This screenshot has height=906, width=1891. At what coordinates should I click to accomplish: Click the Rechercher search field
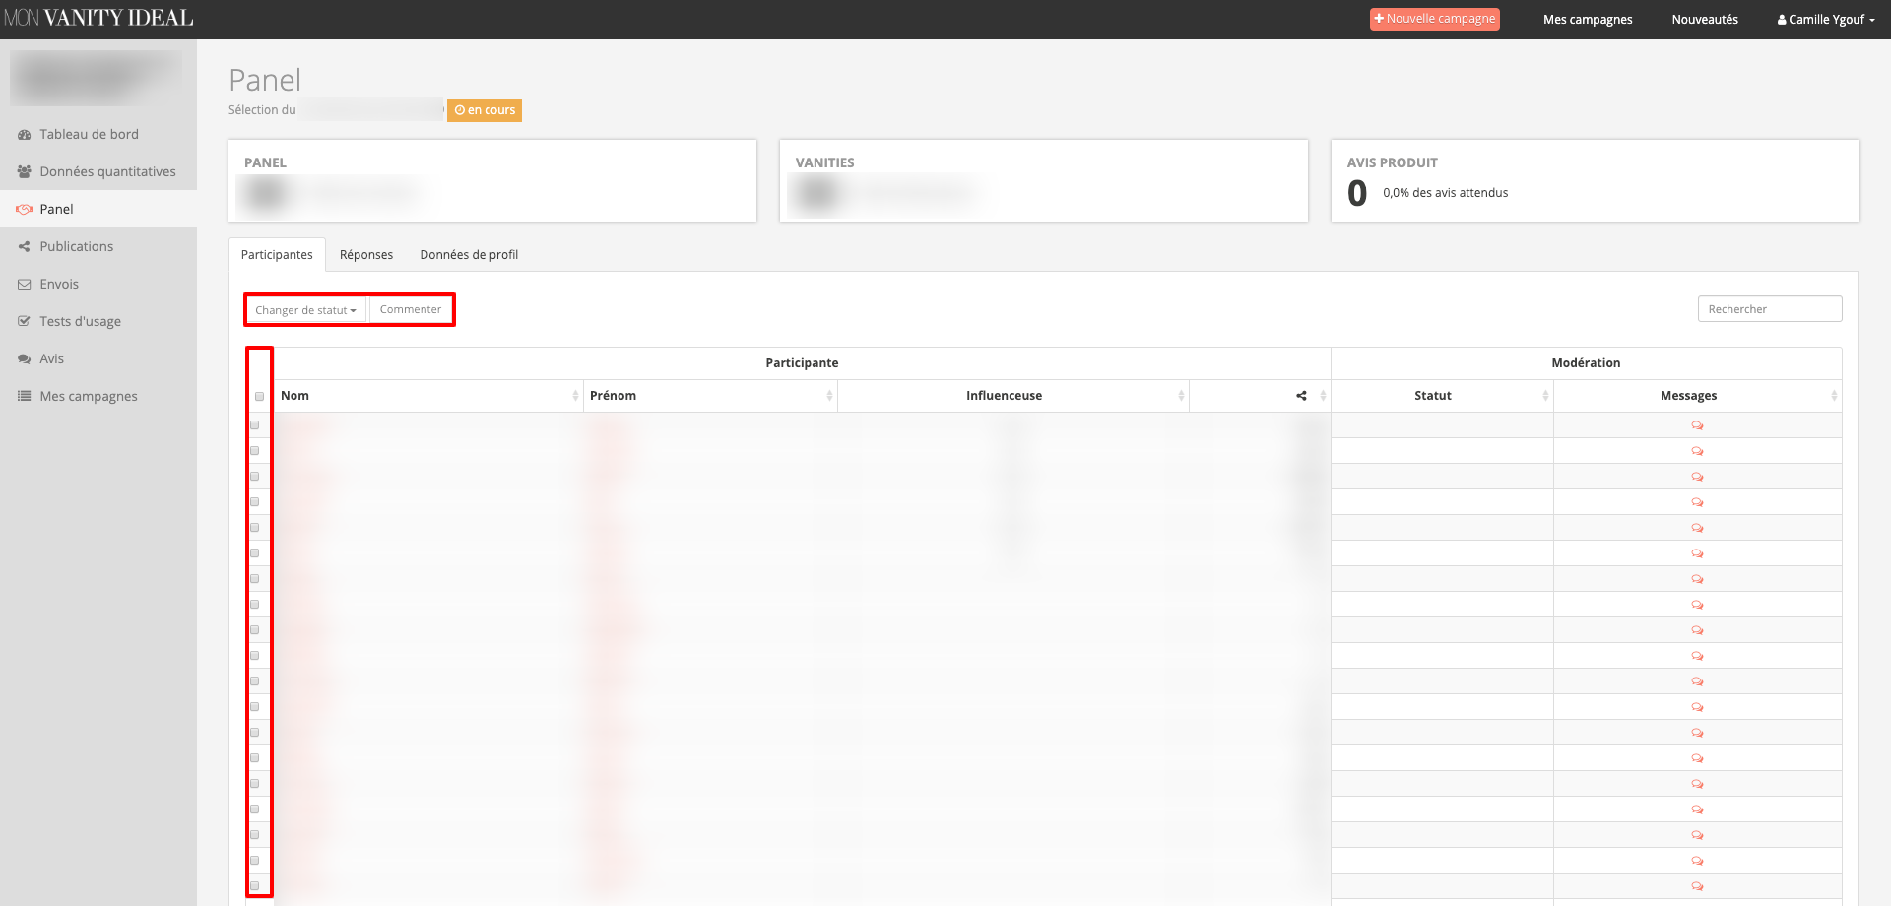tap(1769, 309)
